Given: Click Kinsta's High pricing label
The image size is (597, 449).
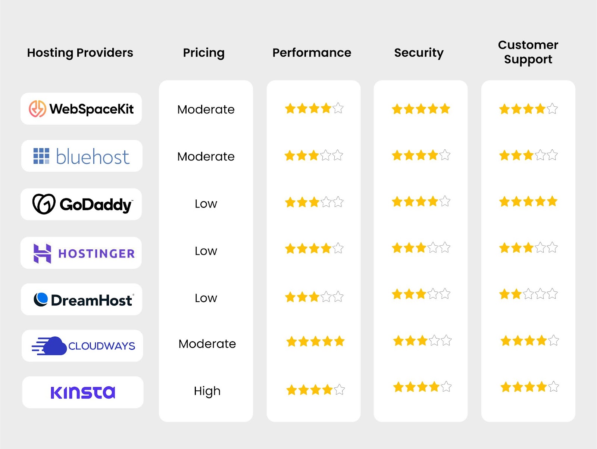Looking at the screenshot, I should point(207,391).
